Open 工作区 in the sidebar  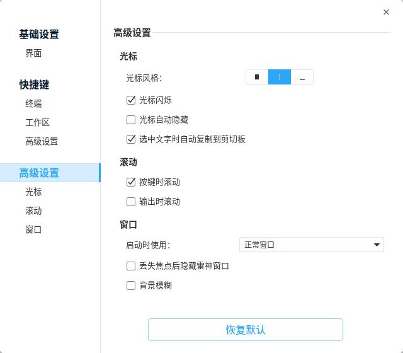(37, 122)
